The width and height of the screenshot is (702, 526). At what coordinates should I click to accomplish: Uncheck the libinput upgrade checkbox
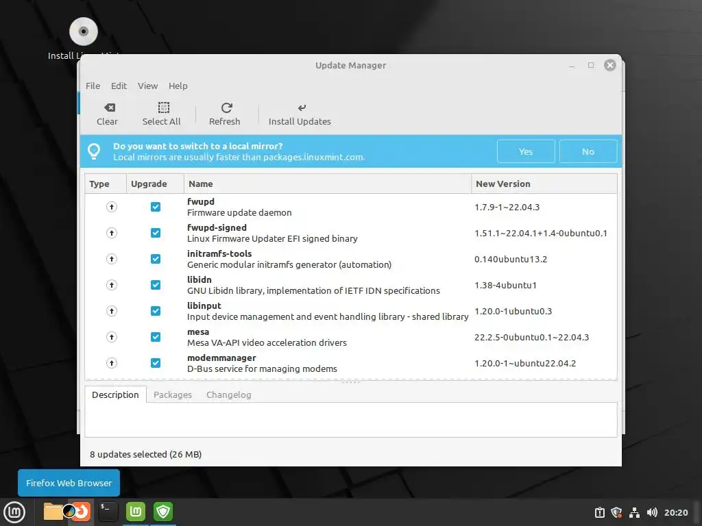[156, 310]
